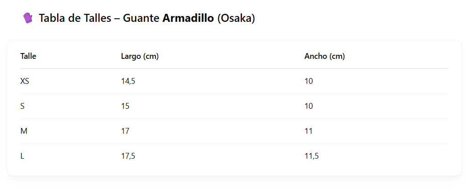
Task: Select the S size row label
Action: point(22,106)
